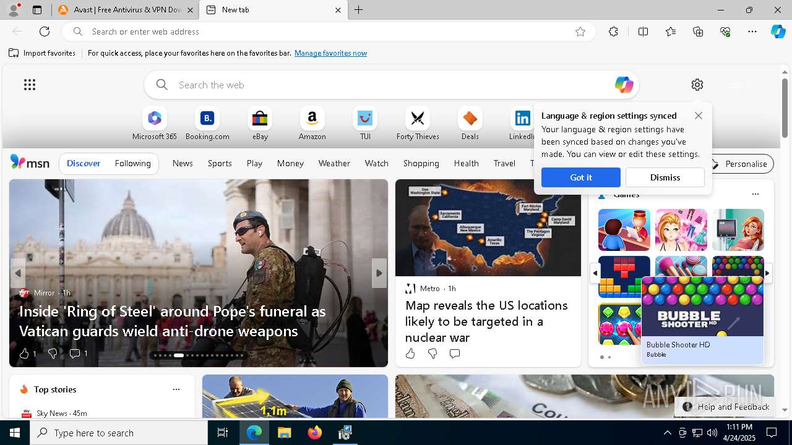Click the web search field
The height and width of the screenshot is (445, 792).
[x=391, y=85]
